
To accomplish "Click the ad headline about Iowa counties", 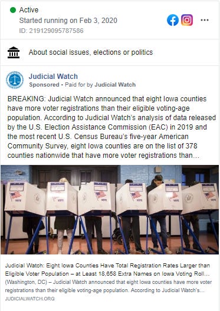I will (107, 270).
